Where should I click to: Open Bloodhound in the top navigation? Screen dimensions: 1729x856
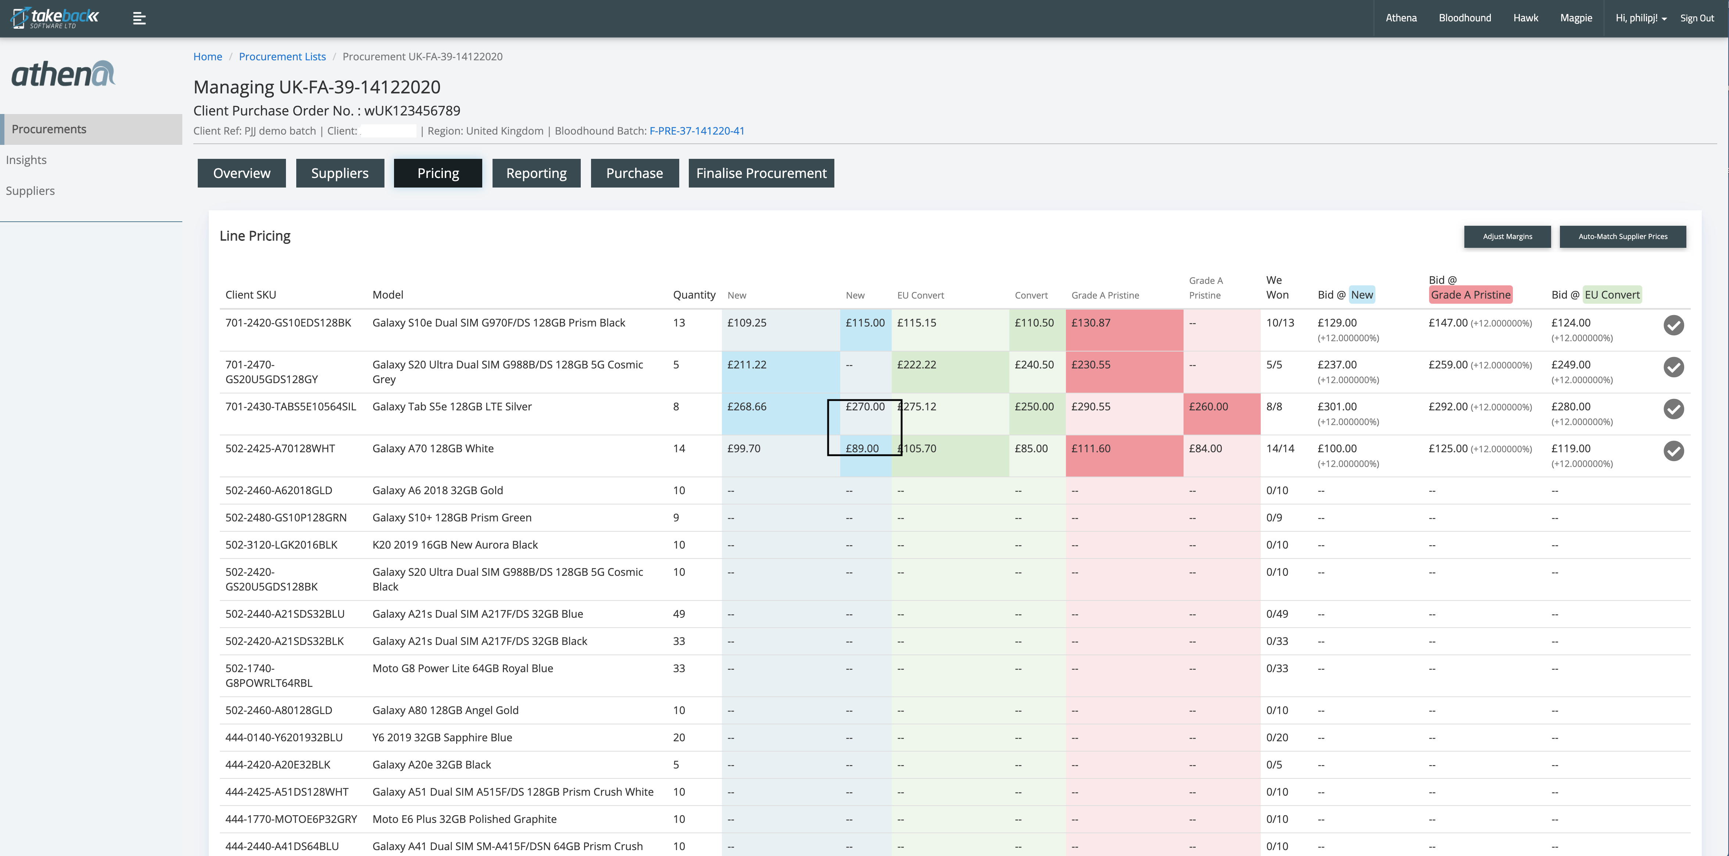(1465, 18)
